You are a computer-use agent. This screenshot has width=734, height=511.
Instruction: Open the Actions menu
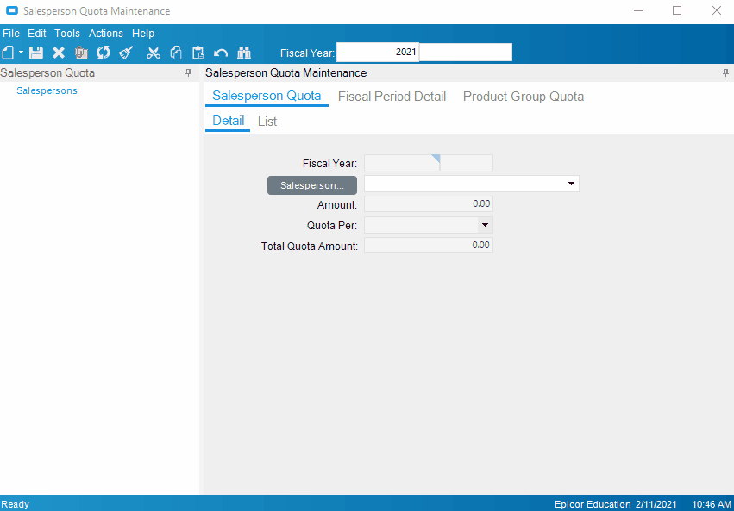coord(106,34)
